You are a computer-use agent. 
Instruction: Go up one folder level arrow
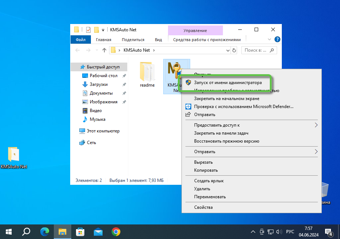pyautogui.click(x=104, y=50)
